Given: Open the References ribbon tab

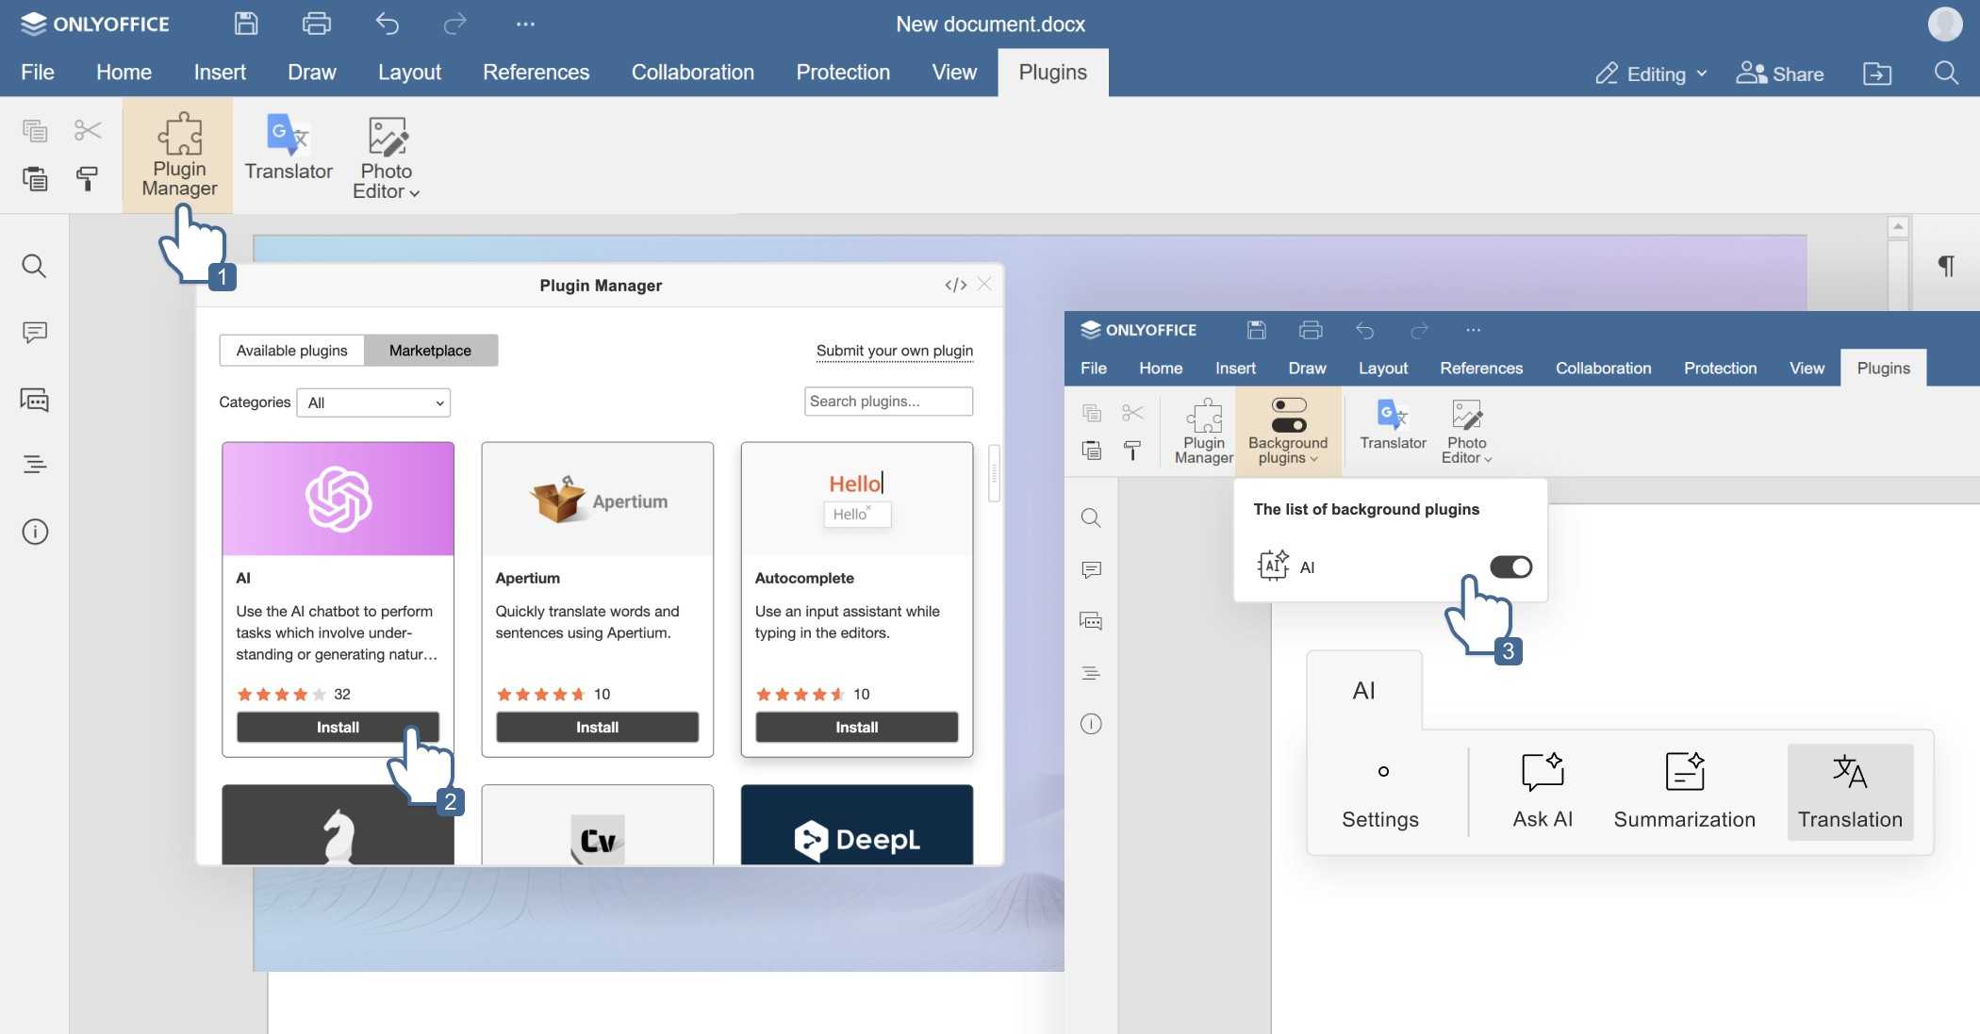Looking at the screenshot, I should click(536, 73).
